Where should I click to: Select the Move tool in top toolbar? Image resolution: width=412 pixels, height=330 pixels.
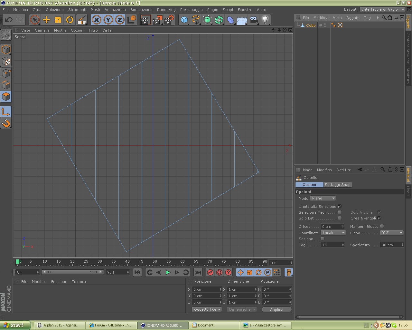pyautogui.click(x=46, y=20)
